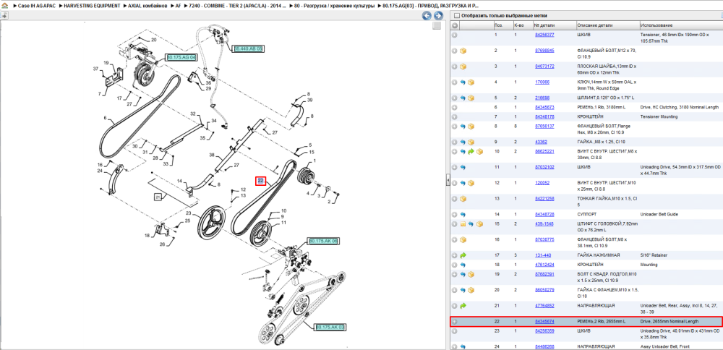
Task: Click the green arrow icon for part 47764852
Action: 463,305
